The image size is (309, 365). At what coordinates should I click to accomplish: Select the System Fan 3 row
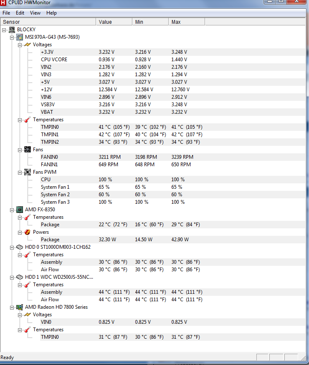172,202
